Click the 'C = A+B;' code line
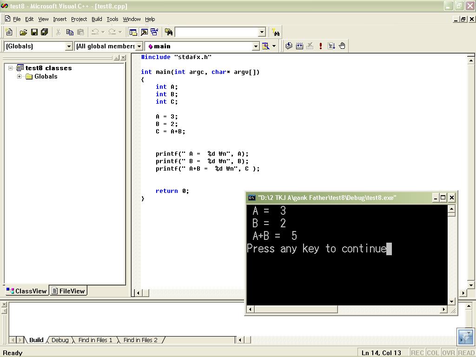Viewport: 476px width, 357px height. pyautogui.click(x=170, y=132)
